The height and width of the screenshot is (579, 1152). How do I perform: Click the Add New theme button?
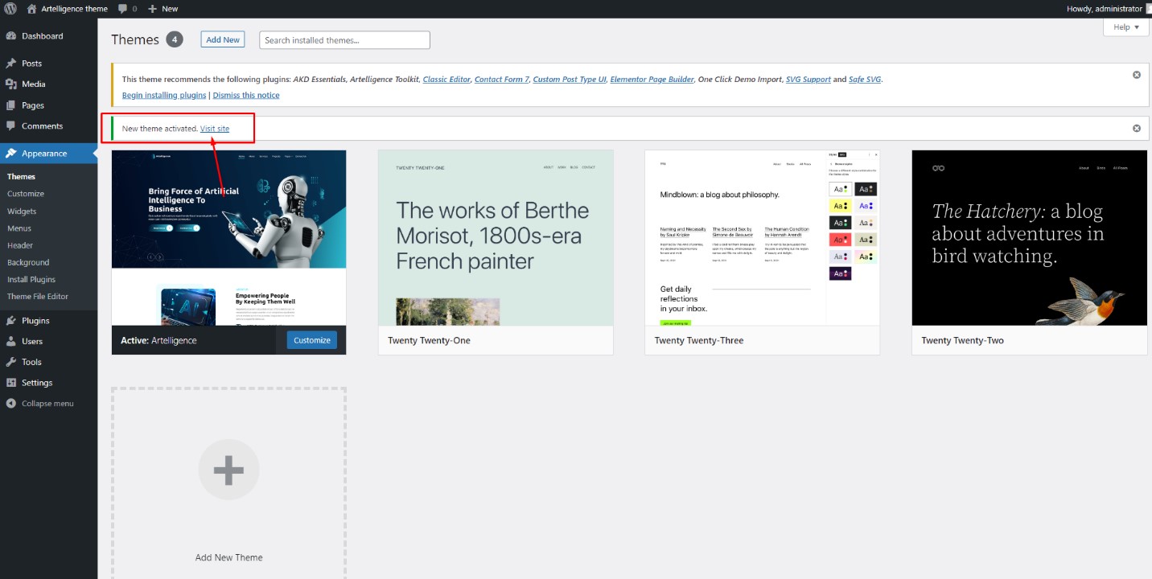[x=223, y=39]
